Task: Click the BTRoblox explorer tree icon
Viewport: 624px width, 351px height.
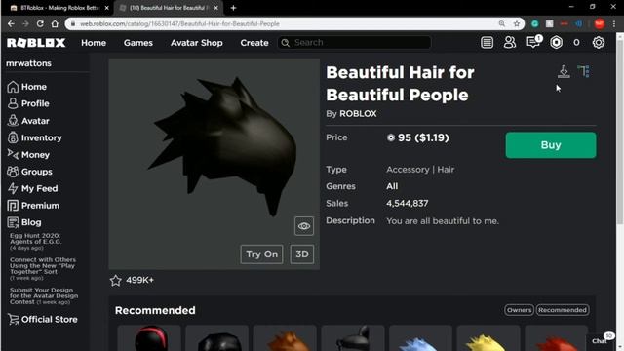Action: point(584,71)
